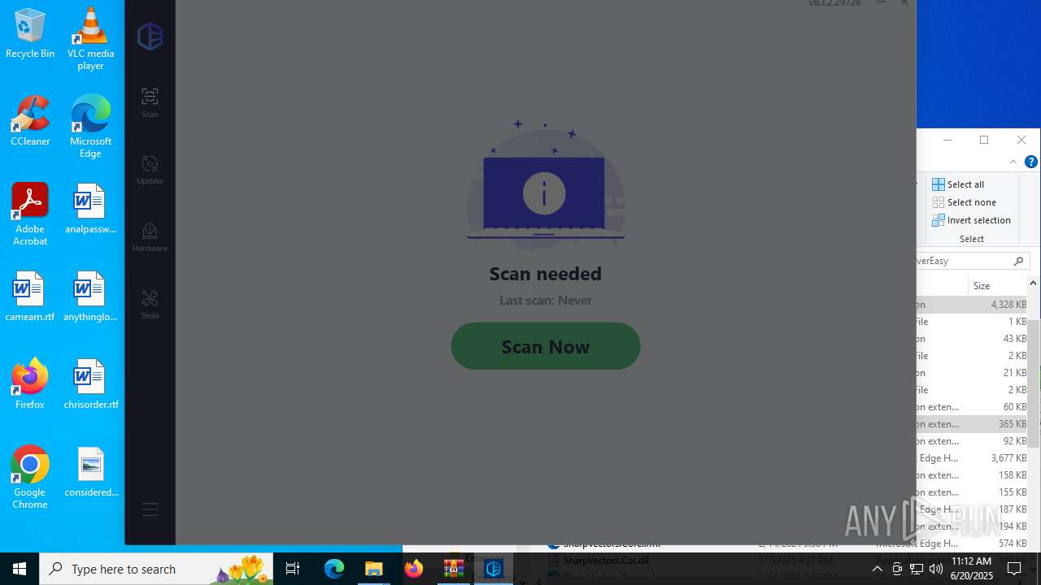
Task: Select the row with size 43 KB
Action: click(x=972, y=339)
